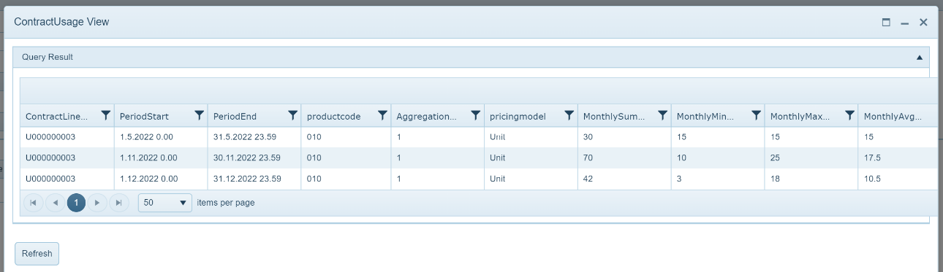Click the Refresh button

pyautogui.click(x=37, y=254)
